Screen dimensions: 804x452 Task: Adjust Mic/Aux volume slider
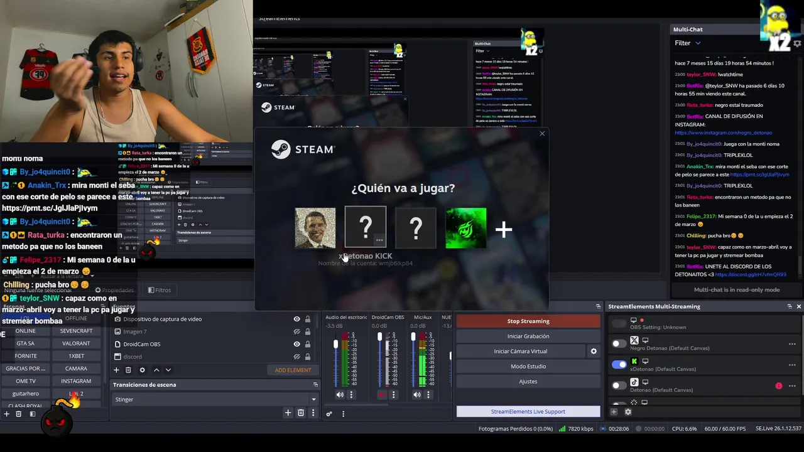[413, 338]
